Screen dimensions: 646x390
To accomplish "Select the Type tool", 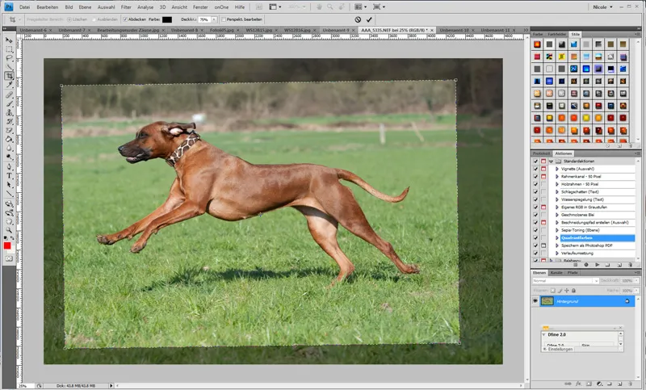I will [x=9, y=176].
